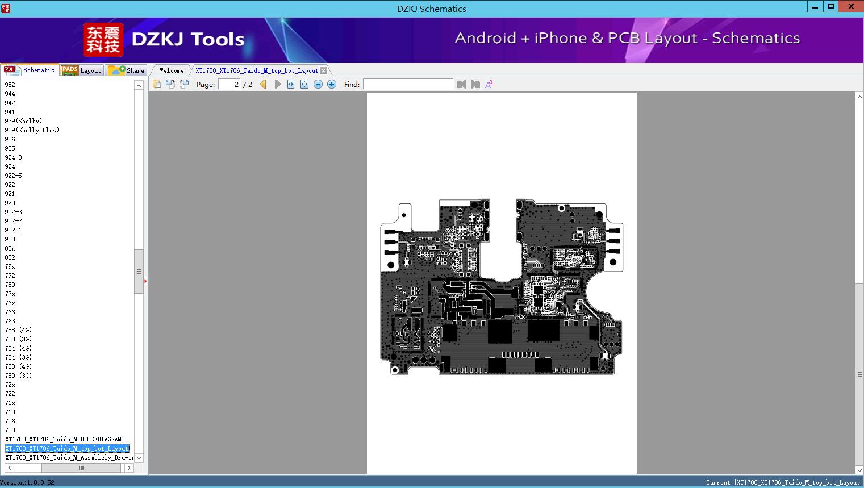Close the XT1700_XT1706_Taido_M_top_bot_Layout tab

pos(323,70)
